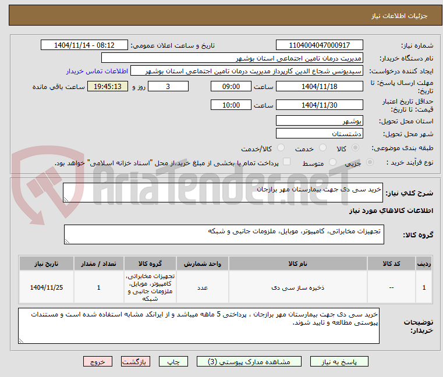Click the price validity date 1404/11/30 field
The height and width of the screenshot is (377, 443).
pyautogui.click(x=319, y=105)
